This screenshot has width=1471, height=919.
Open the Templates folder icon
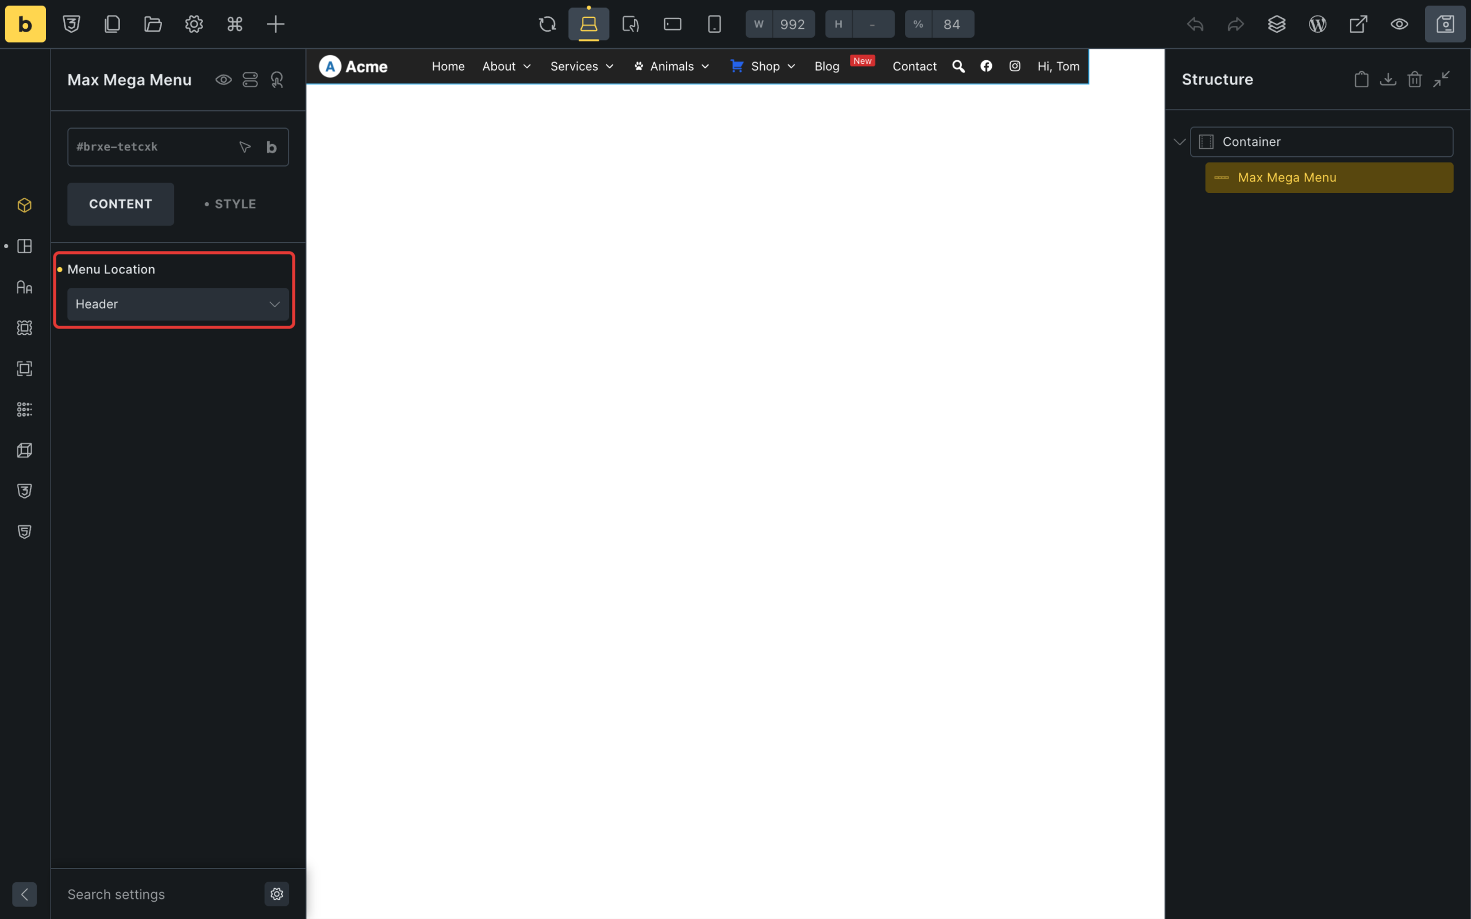pos(153,24)
